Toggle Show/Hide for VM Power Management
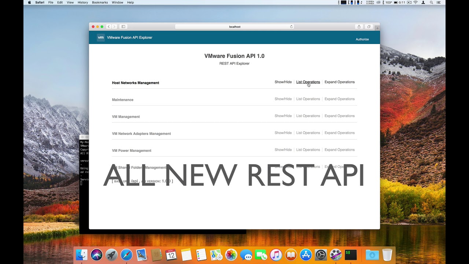The height and width of the screenshot is (264, 469). [x=283, y=150]
